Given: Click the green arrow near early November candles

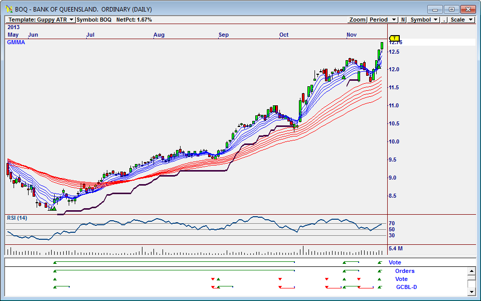Looking at the screenshot, I should pyautogui.click(x=344, y=77).
